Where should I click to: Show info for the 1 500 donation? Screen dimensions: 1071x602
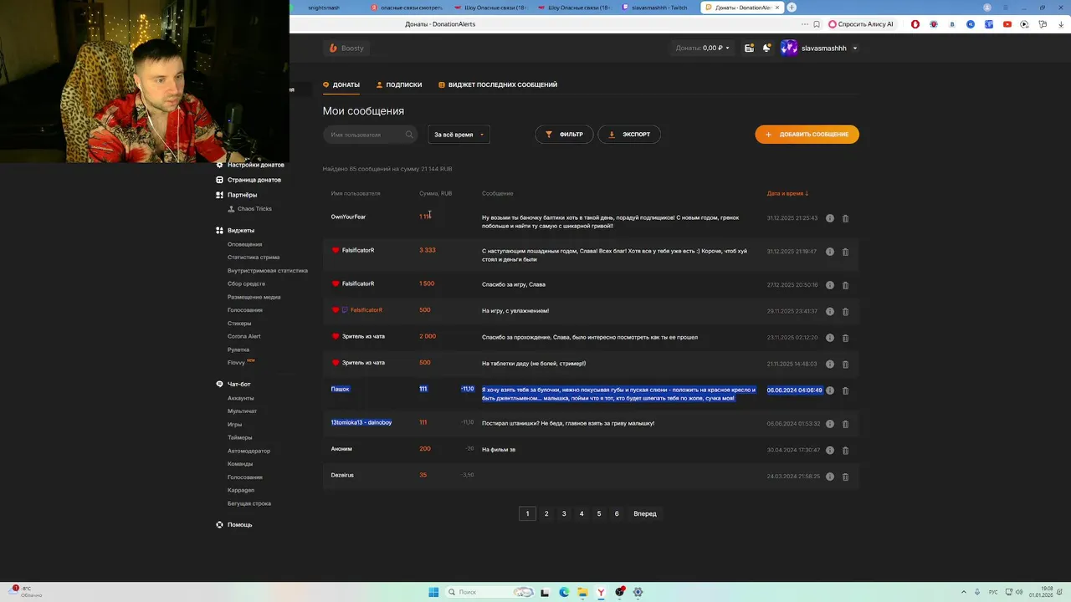point(829,285)
